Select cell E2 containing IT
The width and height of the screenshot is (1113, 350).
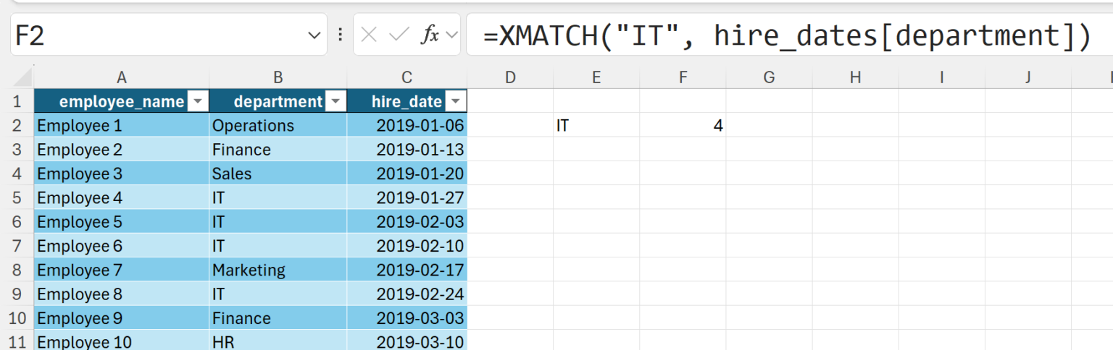point(596,125)
